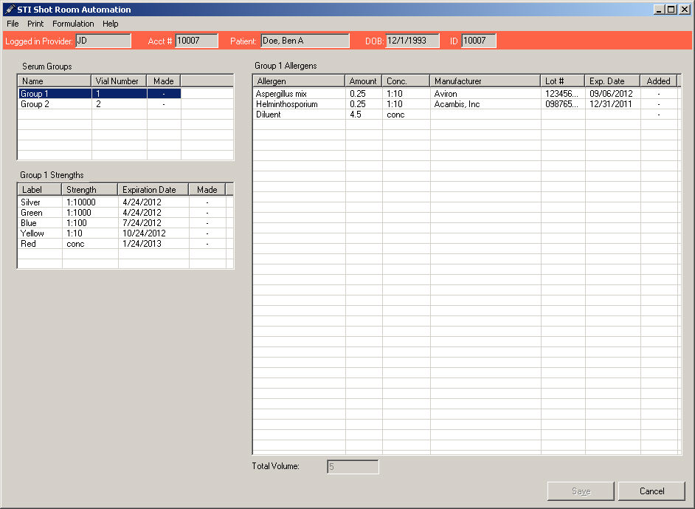Image resolution: width=695 pixels, height=509 pixels.
Task: Click the STI Shot Room title bar icon
Action: 9,10
